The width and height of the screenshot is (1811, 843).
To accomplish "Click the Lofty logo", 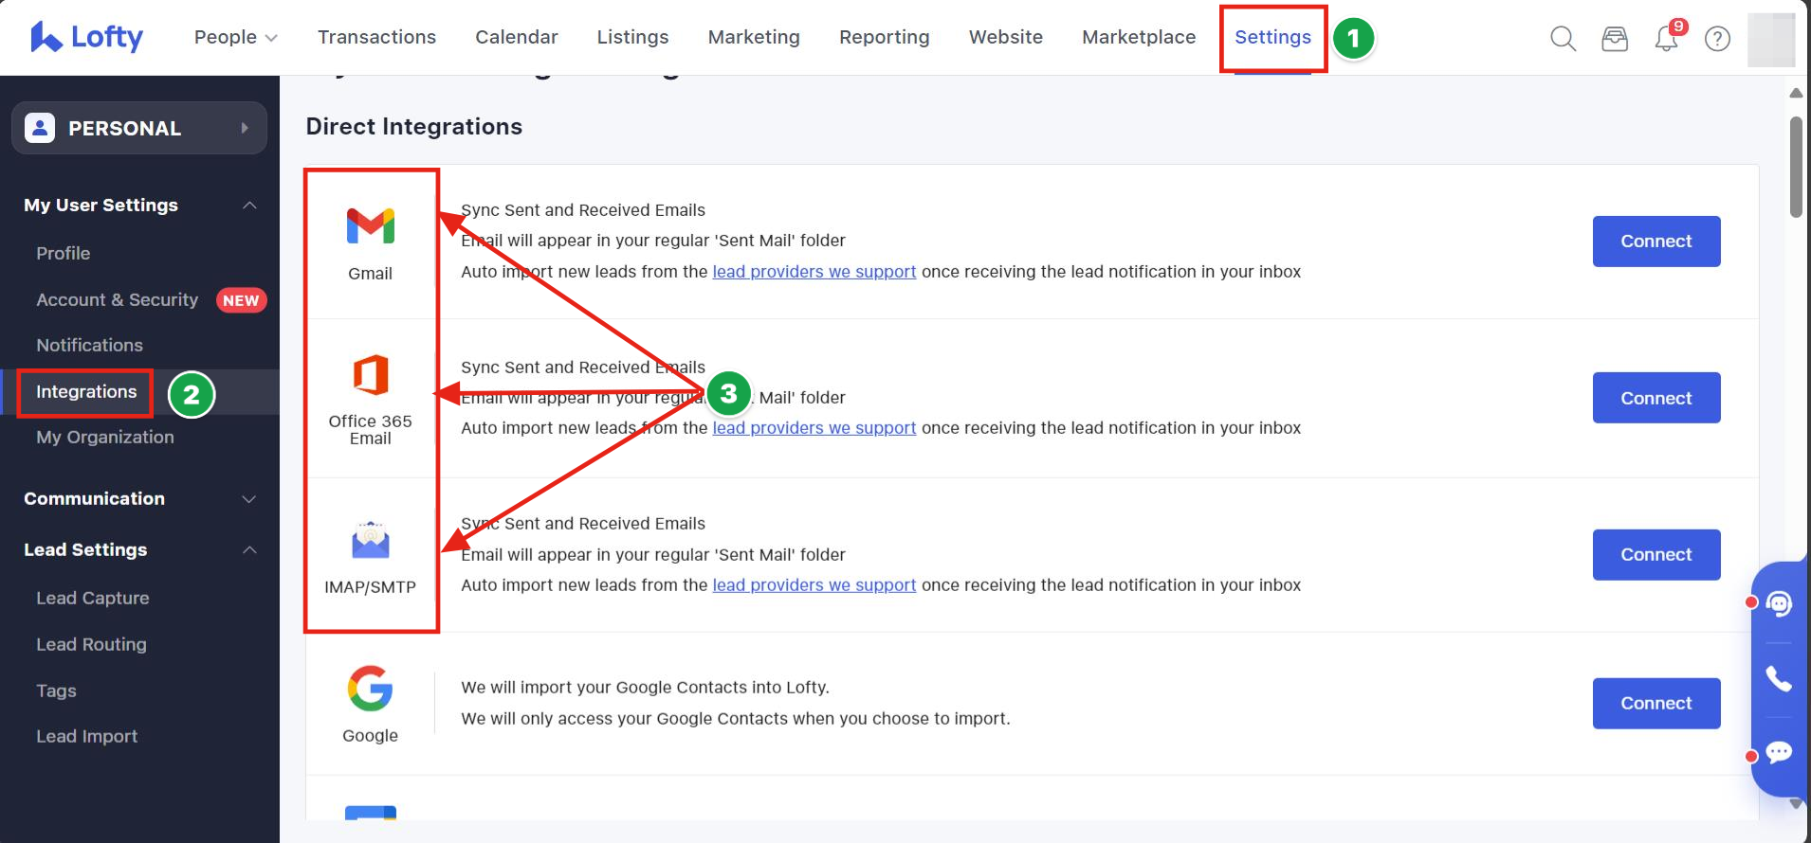I will (86, 37).
